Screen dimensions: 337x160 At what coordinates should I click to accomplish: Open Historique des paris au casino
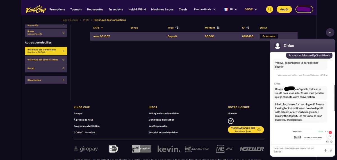pos(46,60)
